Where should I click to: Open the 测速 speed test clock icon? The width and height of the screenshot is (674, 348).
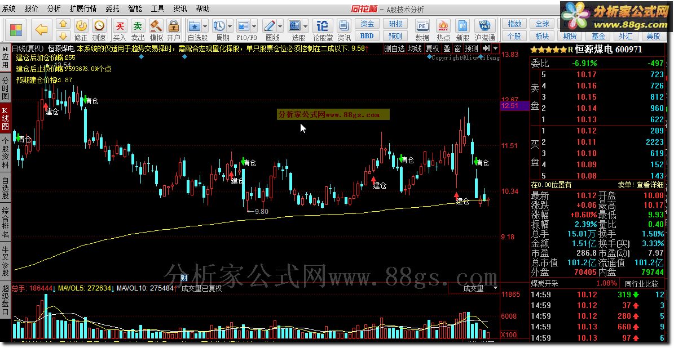pyautogui.click(x=99, y=30)
